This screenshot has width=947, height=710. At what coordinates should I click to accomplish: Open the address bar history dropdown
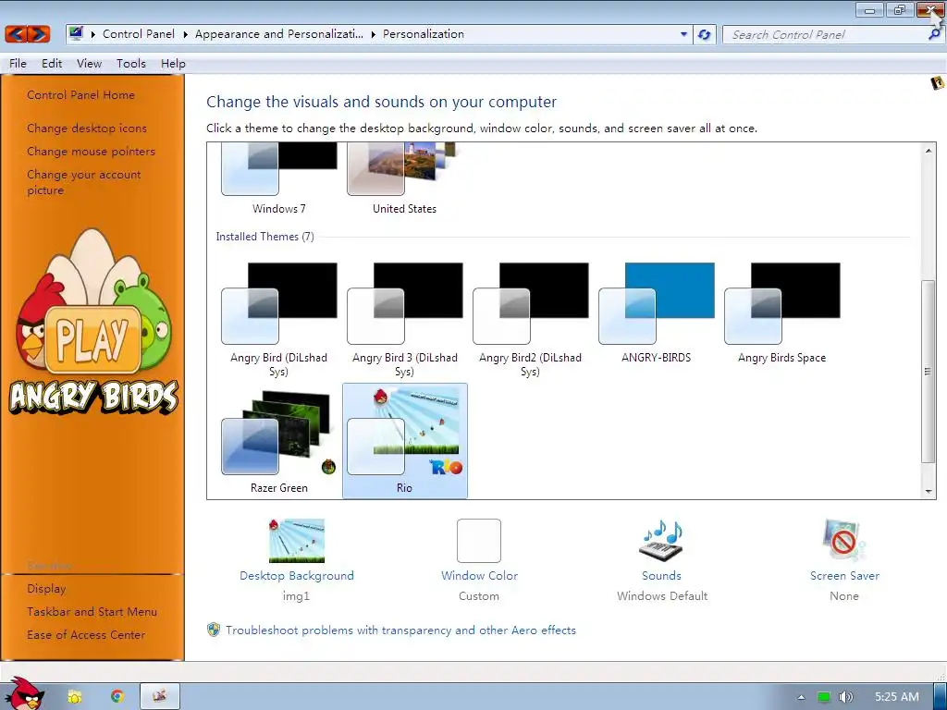(x=683, y=34)
